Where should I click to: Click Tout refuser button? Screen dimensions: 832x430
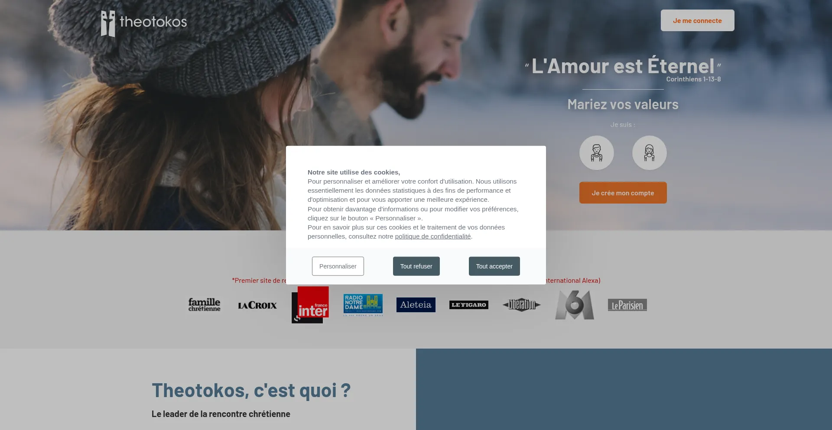tap(416, 266)
